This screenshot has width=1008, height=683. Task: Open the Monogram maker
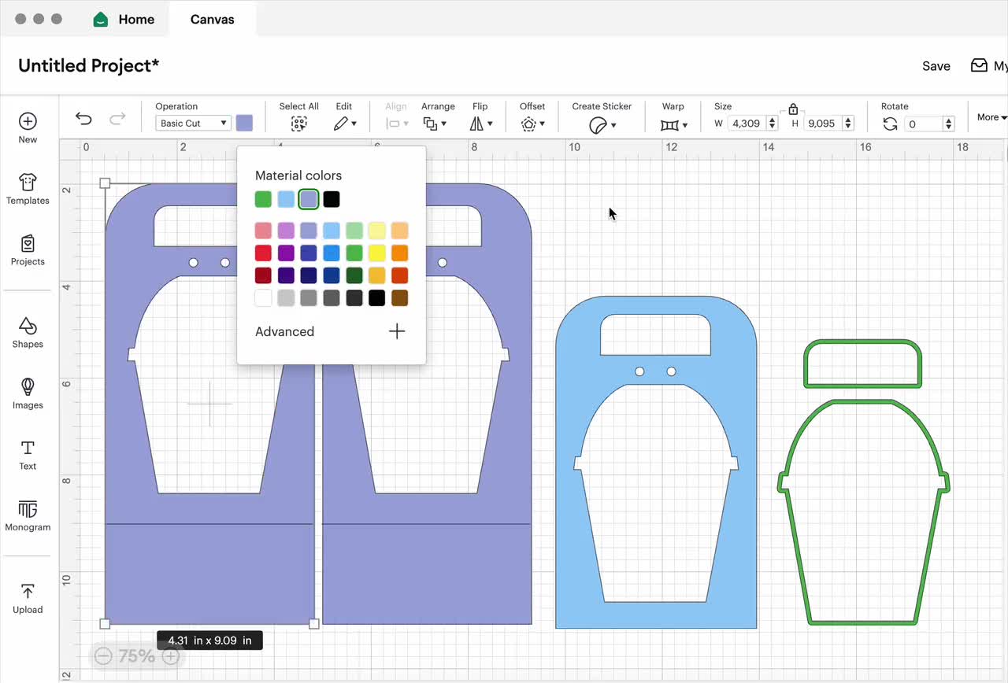pos(28,515)
